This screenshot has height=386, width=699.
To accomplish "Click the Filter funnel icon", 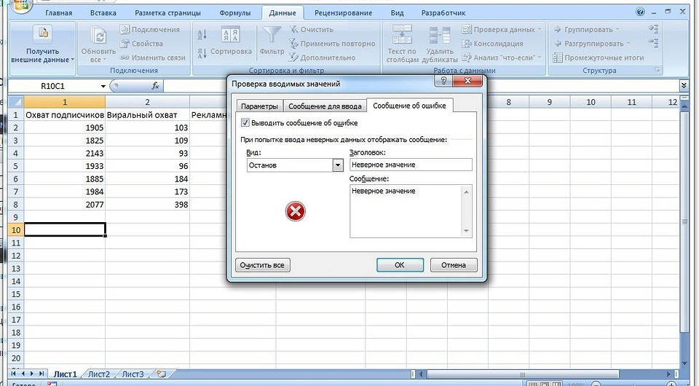I will click(x=272, y=38).
